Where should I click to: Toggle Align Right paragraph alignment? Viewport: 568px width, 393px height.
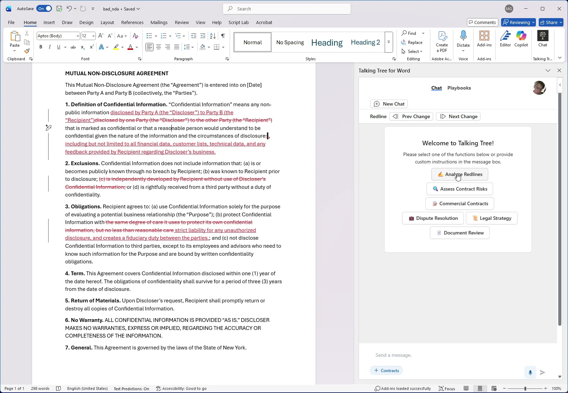point(168,47)
